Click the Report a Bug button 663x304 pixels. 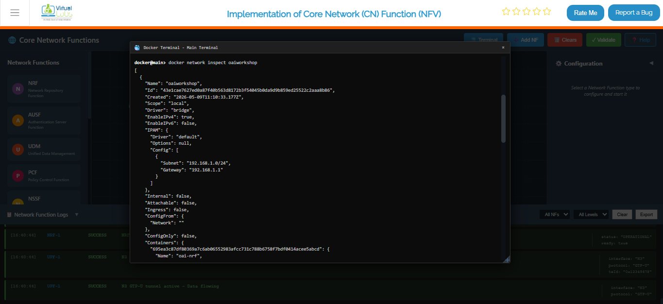[634, 13]
